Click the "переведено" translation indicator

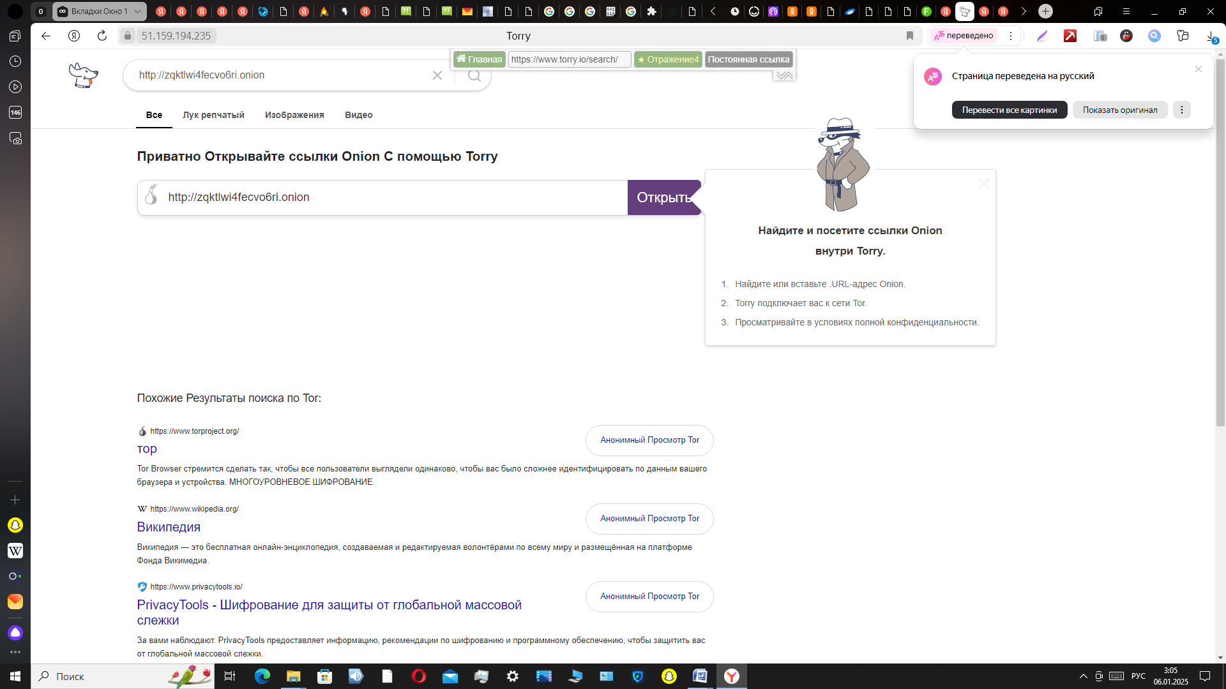click(x=964, y=36)
